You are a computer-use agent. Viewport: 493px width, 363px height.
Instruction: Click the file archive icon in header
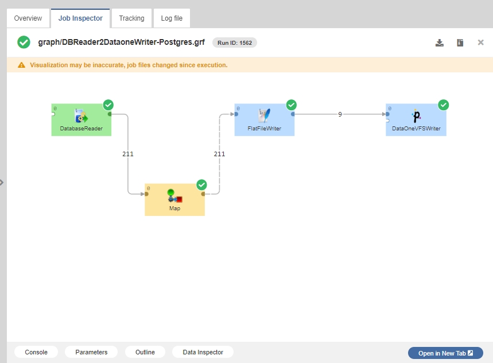[460, 43]
